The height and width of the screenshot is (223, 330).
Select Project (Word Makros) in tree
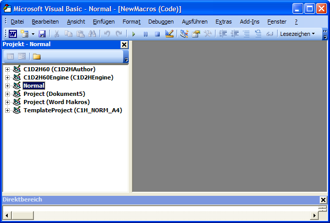click(53, 102)
